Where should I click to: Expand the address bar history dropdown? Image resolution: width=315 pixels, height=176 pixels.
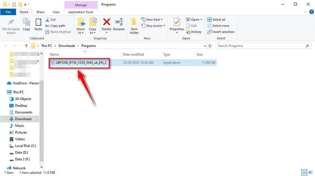(x=205, y=46)
